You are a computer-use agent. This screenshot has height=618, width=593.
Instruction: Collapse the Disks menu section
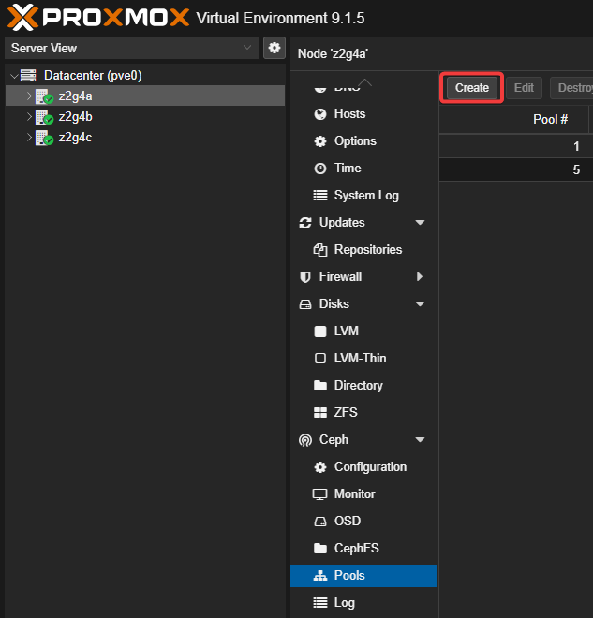coord(420,303)
